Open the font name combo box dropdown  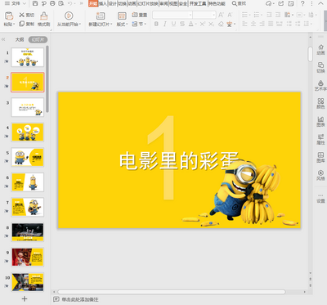pyautogui.click(x=190, y=15)
